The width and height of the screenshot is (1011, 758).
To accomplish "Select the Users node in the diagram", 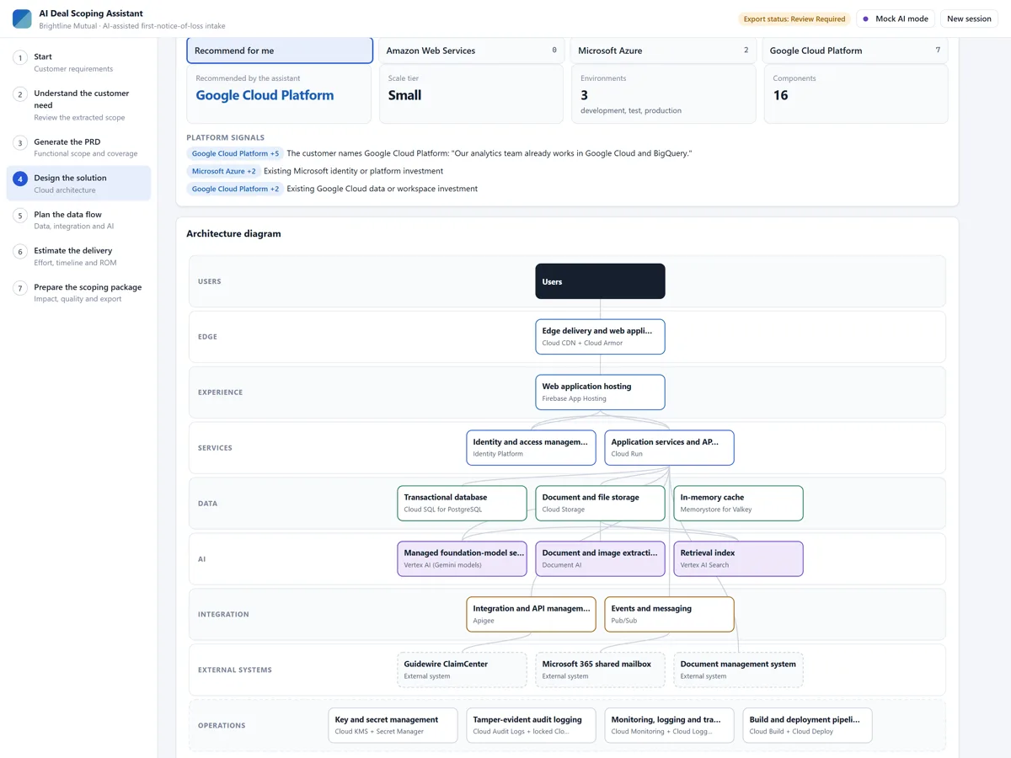I will pyautogui.click(x=600, y=281).
